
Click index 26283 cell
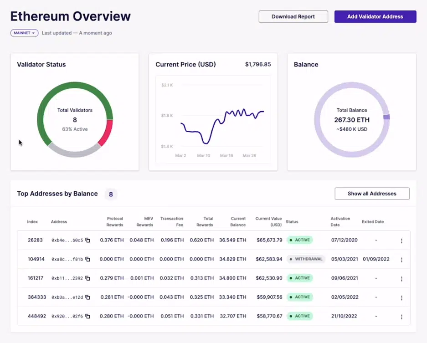point(35,240)
